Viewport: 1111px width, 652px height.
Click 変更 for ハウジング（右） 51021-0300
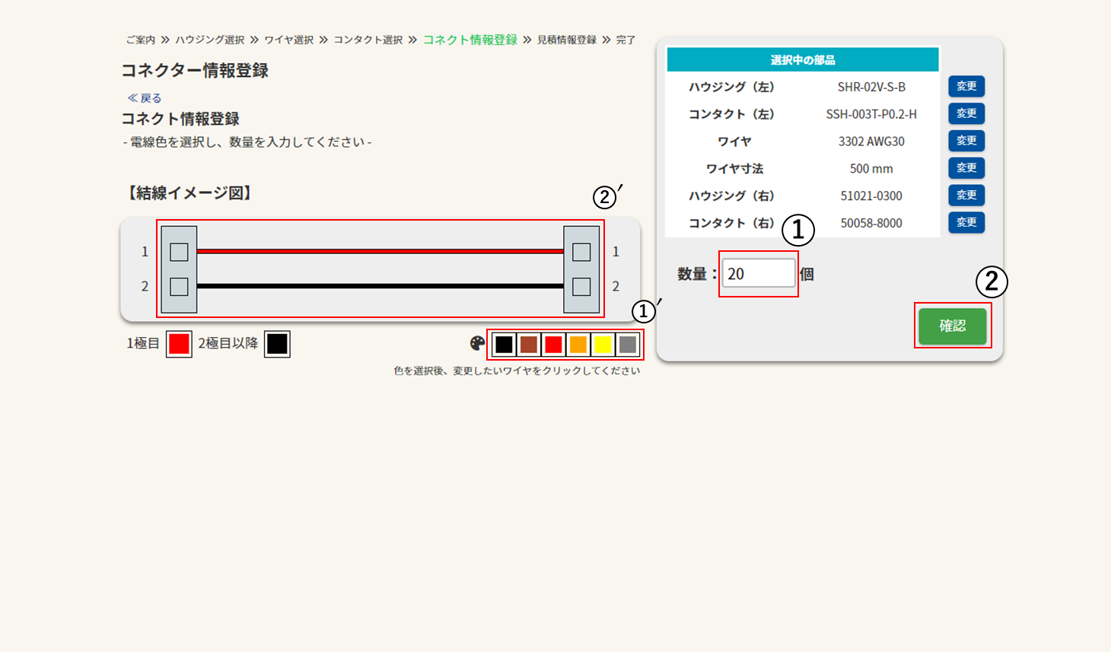966,196
